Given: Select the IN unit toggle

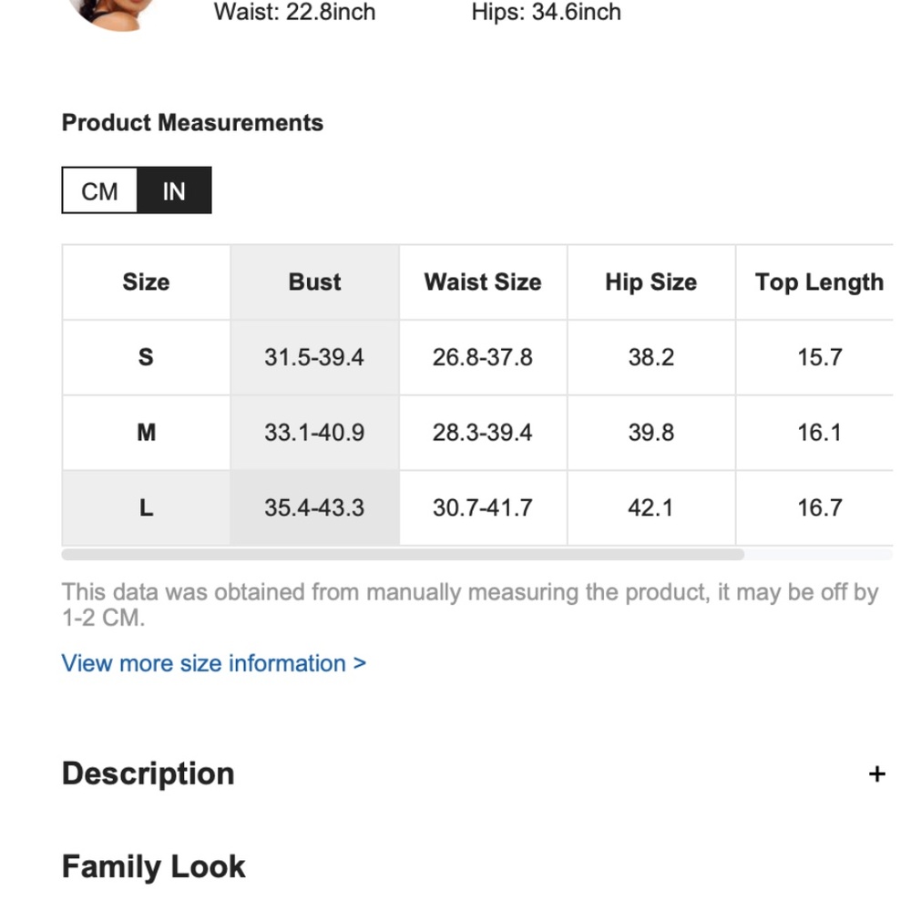Looking at the screenshot, I should (174, 191).
